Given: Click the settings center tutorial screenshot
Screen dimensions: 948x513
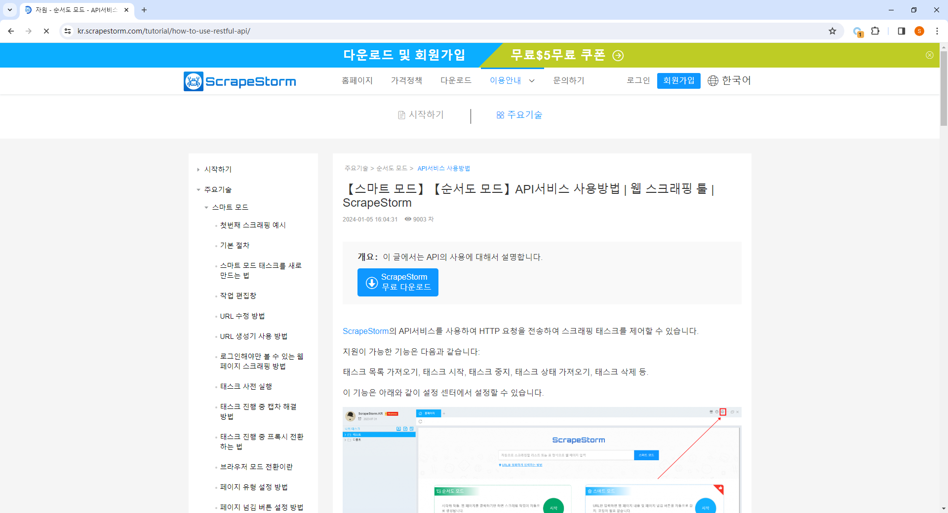Looking at the screenshot, I should 542,460.
